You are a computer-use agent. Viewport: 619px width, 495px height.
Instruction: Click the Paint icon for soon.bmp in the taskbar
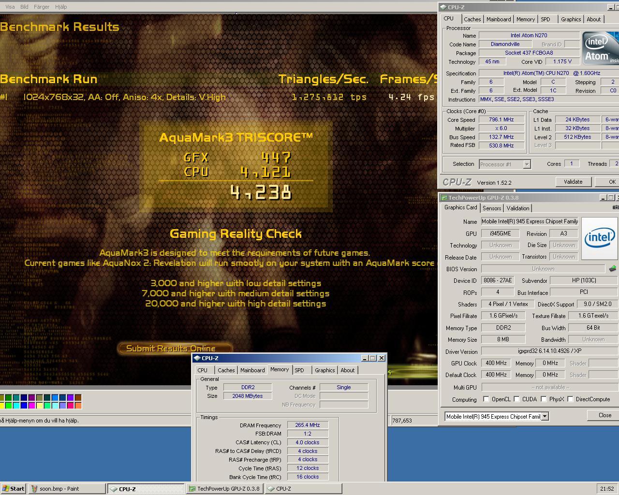point(34,489)
